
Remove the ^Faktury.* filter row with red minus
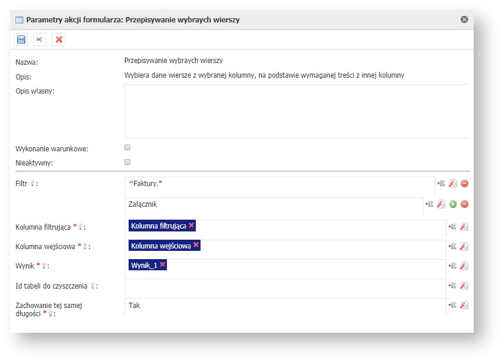tap(464, 184)
